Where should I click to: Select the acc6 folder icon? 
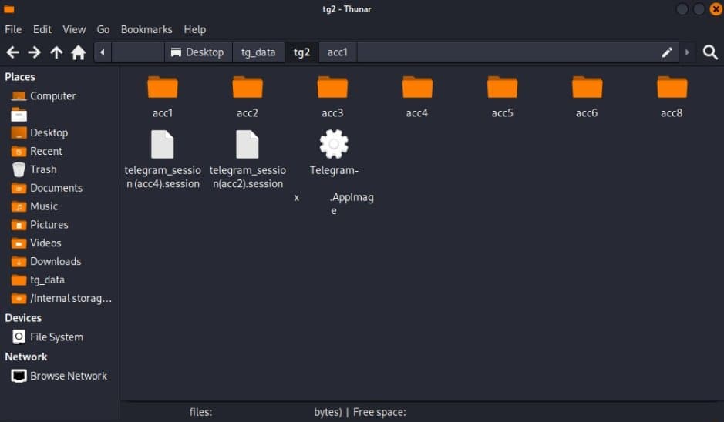(587, 87)
